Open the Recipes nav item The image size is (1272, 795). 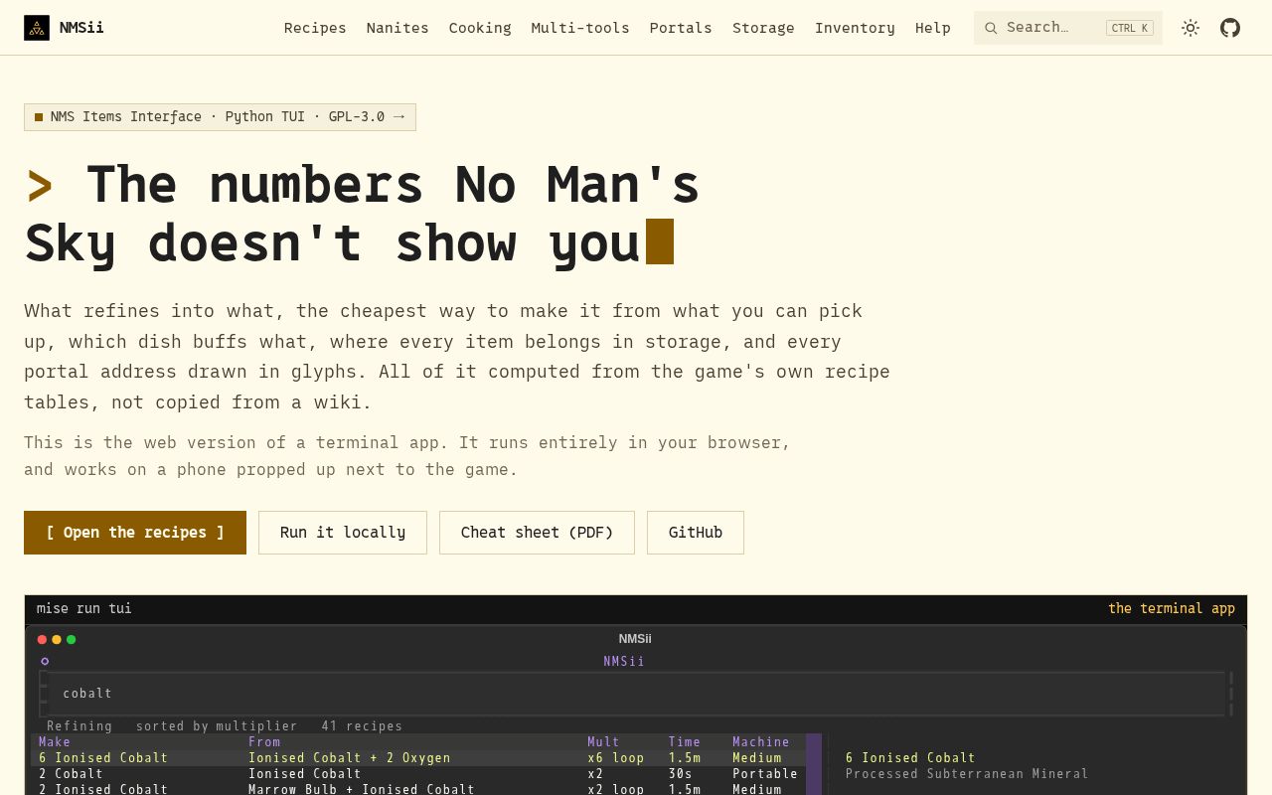315,28
